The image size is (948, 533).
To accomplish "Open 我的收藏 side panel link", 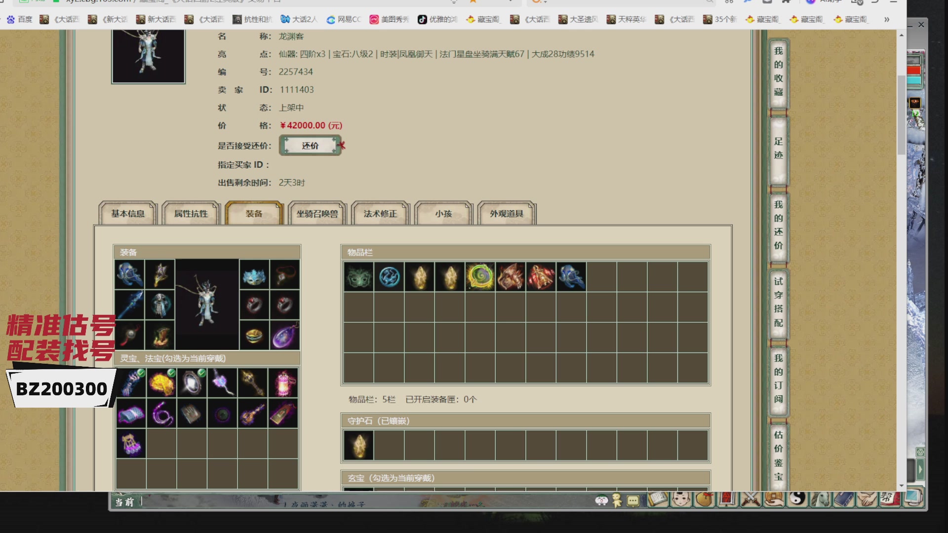I will click(778, 72).
